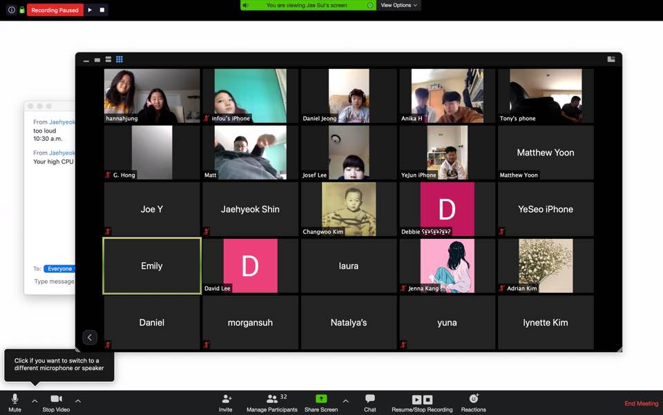Click the Type message chat field
Screen dimensions: 663x415
click(54, 282)
